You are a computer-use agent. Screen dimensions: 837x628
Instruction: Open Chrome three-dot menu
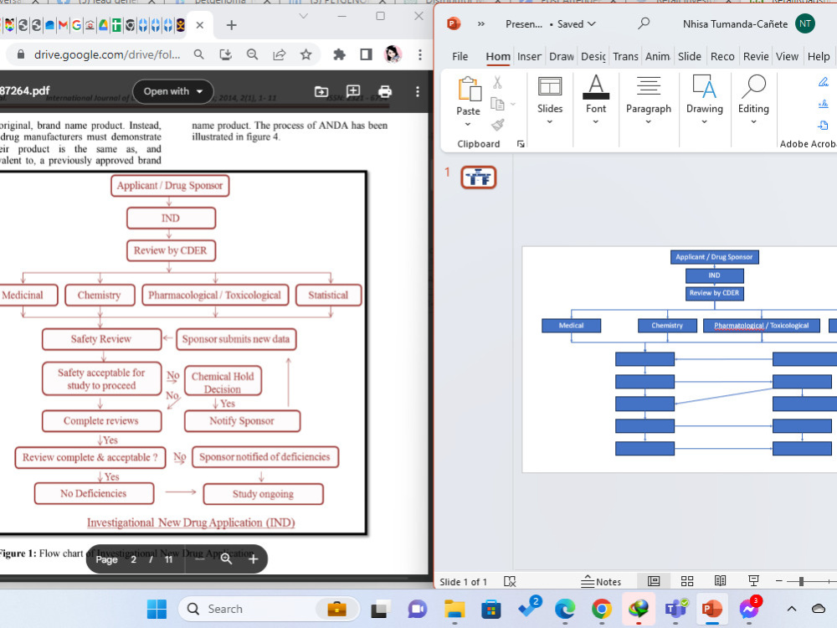pos(420,54)
